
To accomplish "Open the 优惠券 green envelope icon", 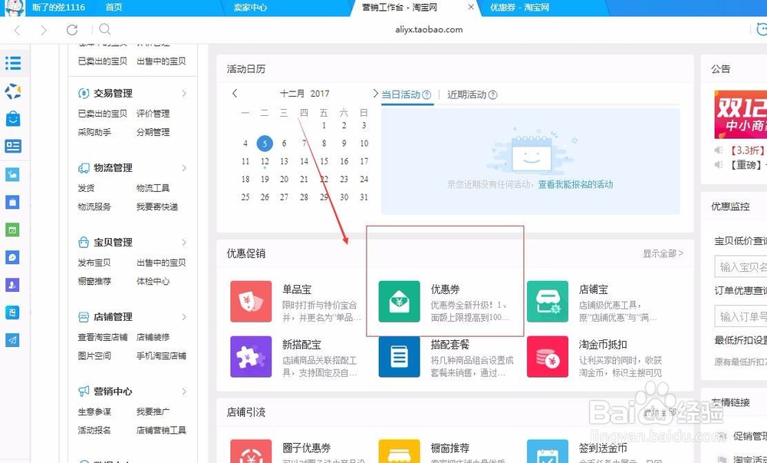I will tap(399, 302).
